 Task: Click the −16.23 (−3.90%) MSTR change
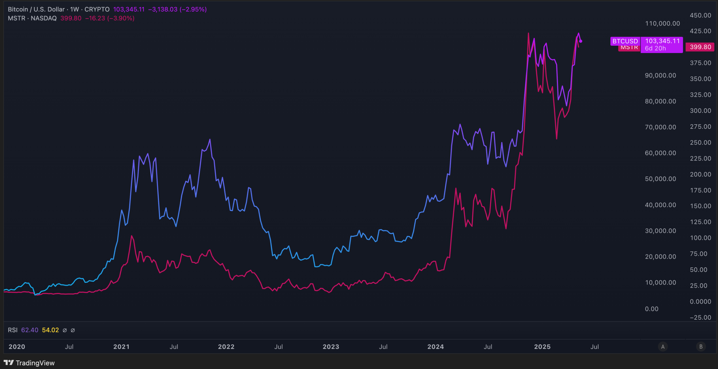coord(110,18)
